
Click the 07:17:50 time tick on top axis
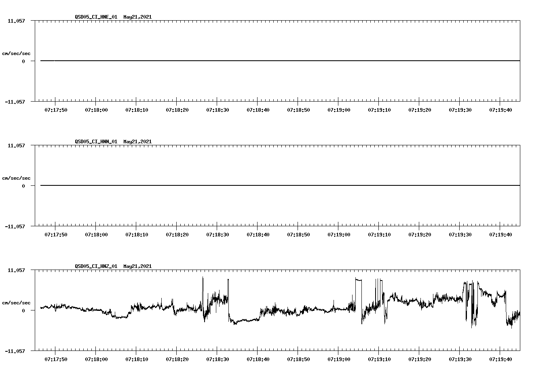coord(55,109)
